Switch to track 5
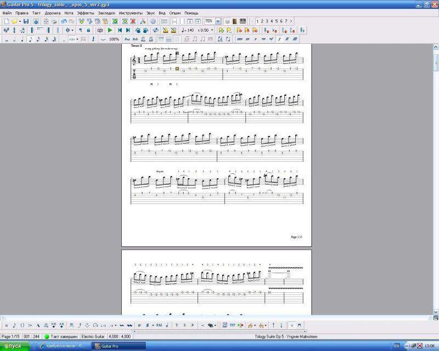The height and width of the screenshot is (351, 439). (277, 21)
